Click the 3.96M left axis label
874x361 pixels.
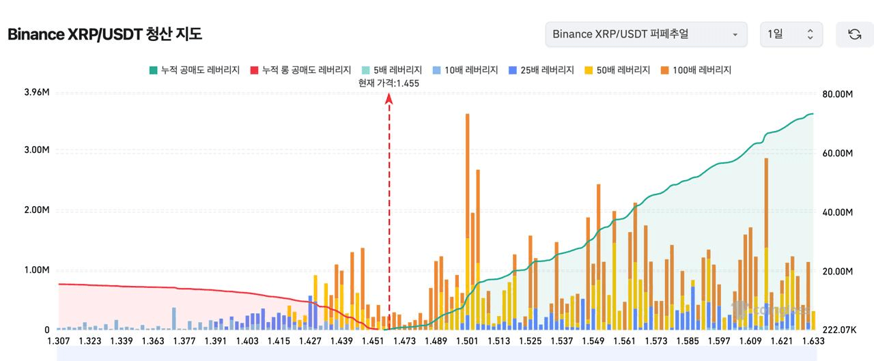coord(36,93)
